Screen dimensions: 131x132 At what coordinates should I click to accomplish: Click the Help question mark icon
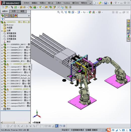click(x=116, y=3)
